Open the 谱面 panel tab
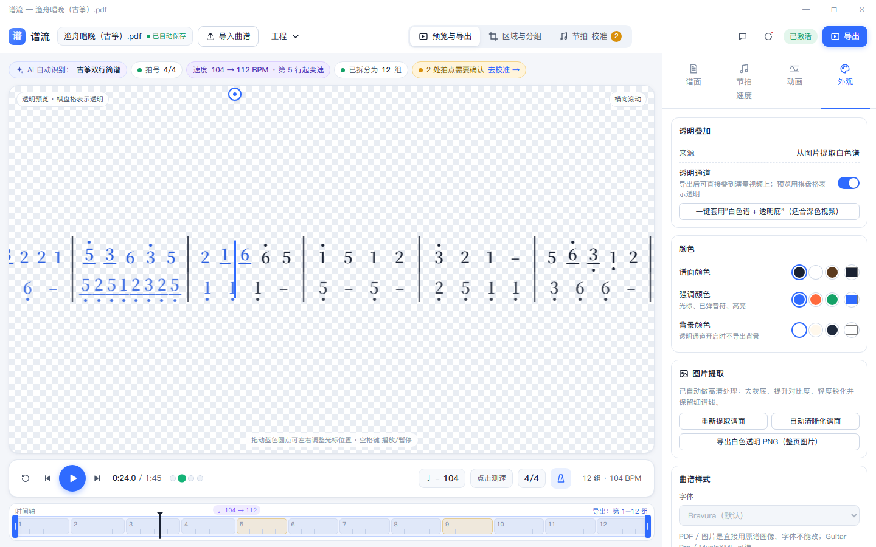Viewport: 876px width, 547px height. click(693, 75)
